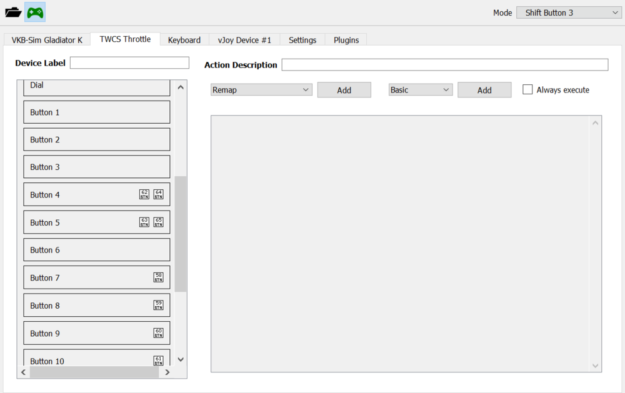Image resolution: width=625 pixels, height=393 pixels.
Task: Go to the Plugins tab
Action: point(346,40)
